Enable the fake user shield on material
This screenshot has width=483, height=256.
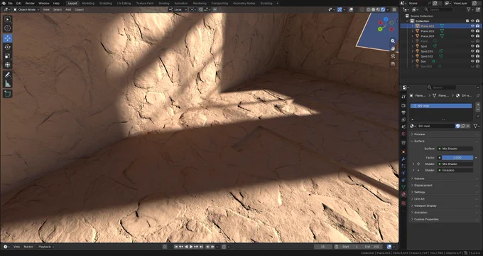click(457, 126)
